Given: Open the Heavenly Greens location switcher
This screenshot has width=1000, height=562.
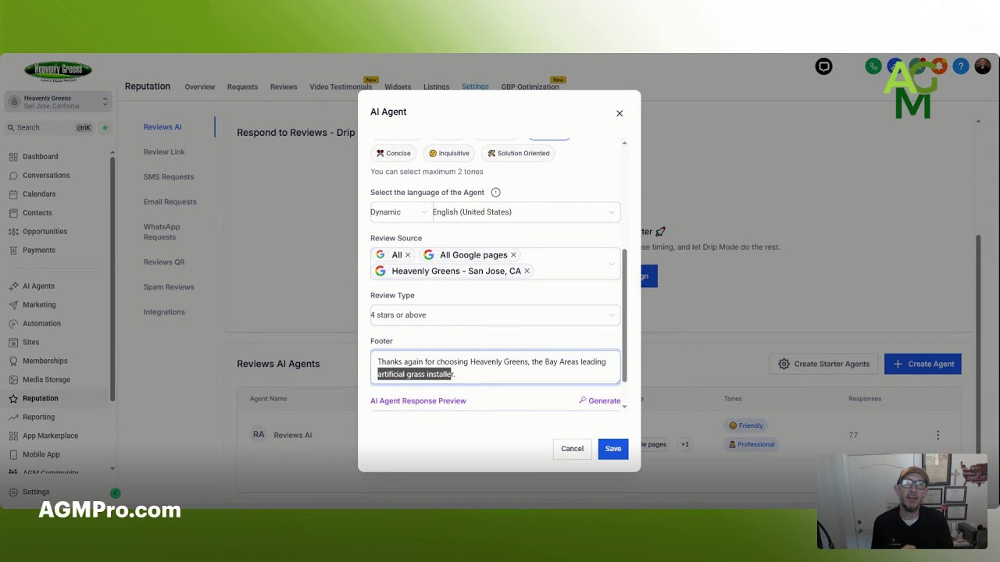Looking at the screenshot, I should point(59,102).
